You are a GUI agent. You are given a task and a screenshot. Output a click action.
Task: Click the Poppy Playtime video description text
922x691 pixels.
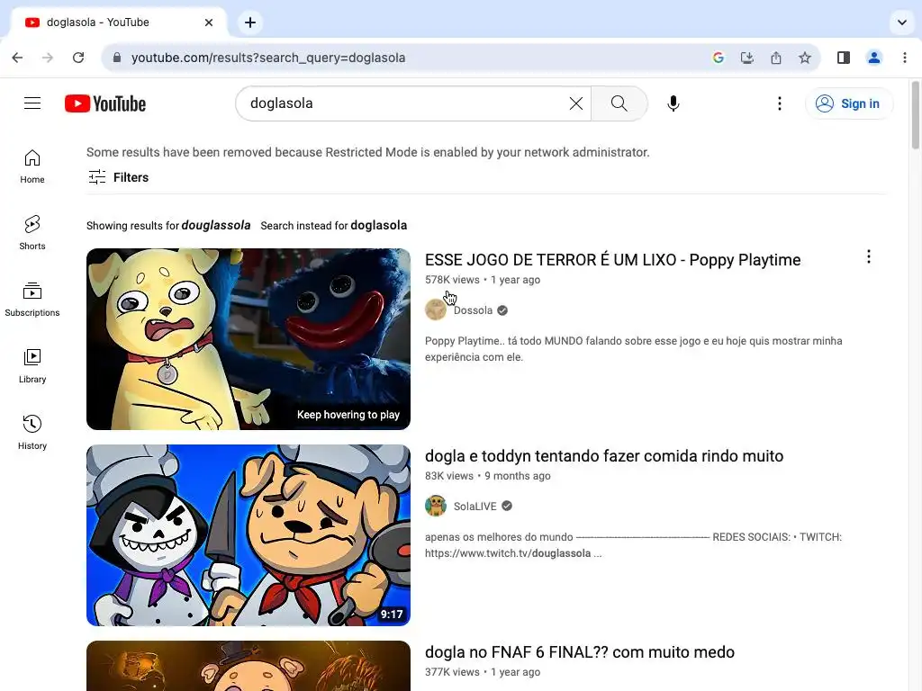tap(633, 349)
